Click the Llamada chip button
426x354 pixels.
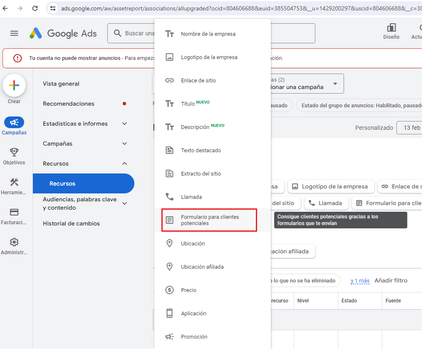(326, 203)
